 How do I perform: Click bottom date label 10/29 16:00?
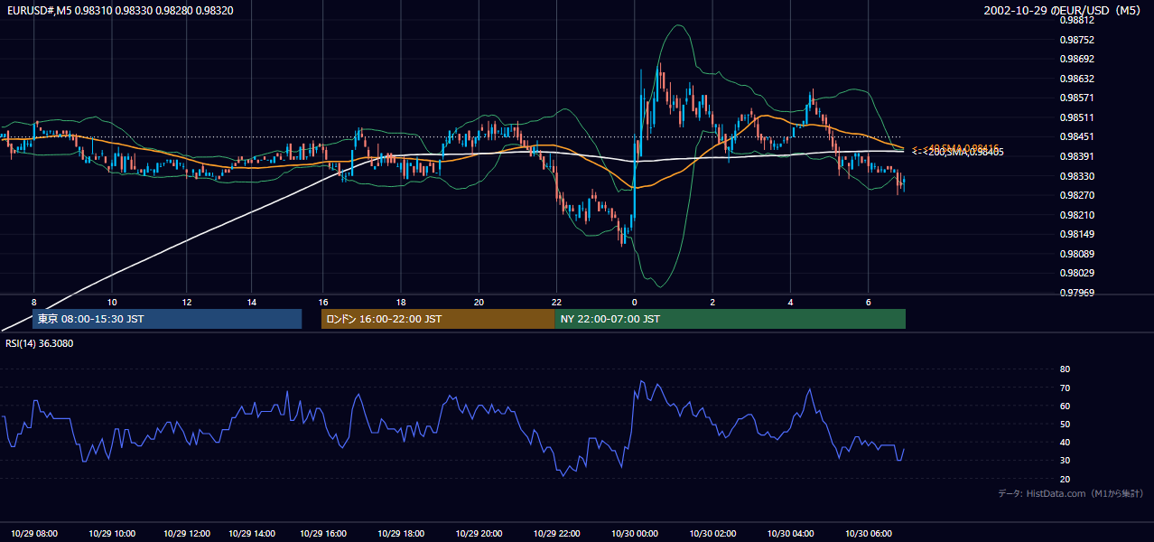click(x=322, y=534)
